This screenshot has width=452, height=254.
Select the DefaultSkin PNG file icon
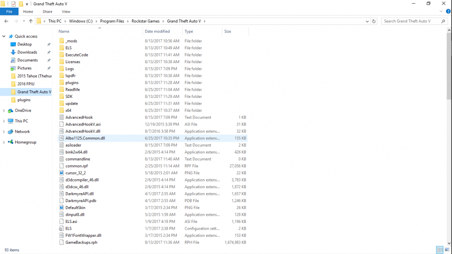tap(61, 208)
